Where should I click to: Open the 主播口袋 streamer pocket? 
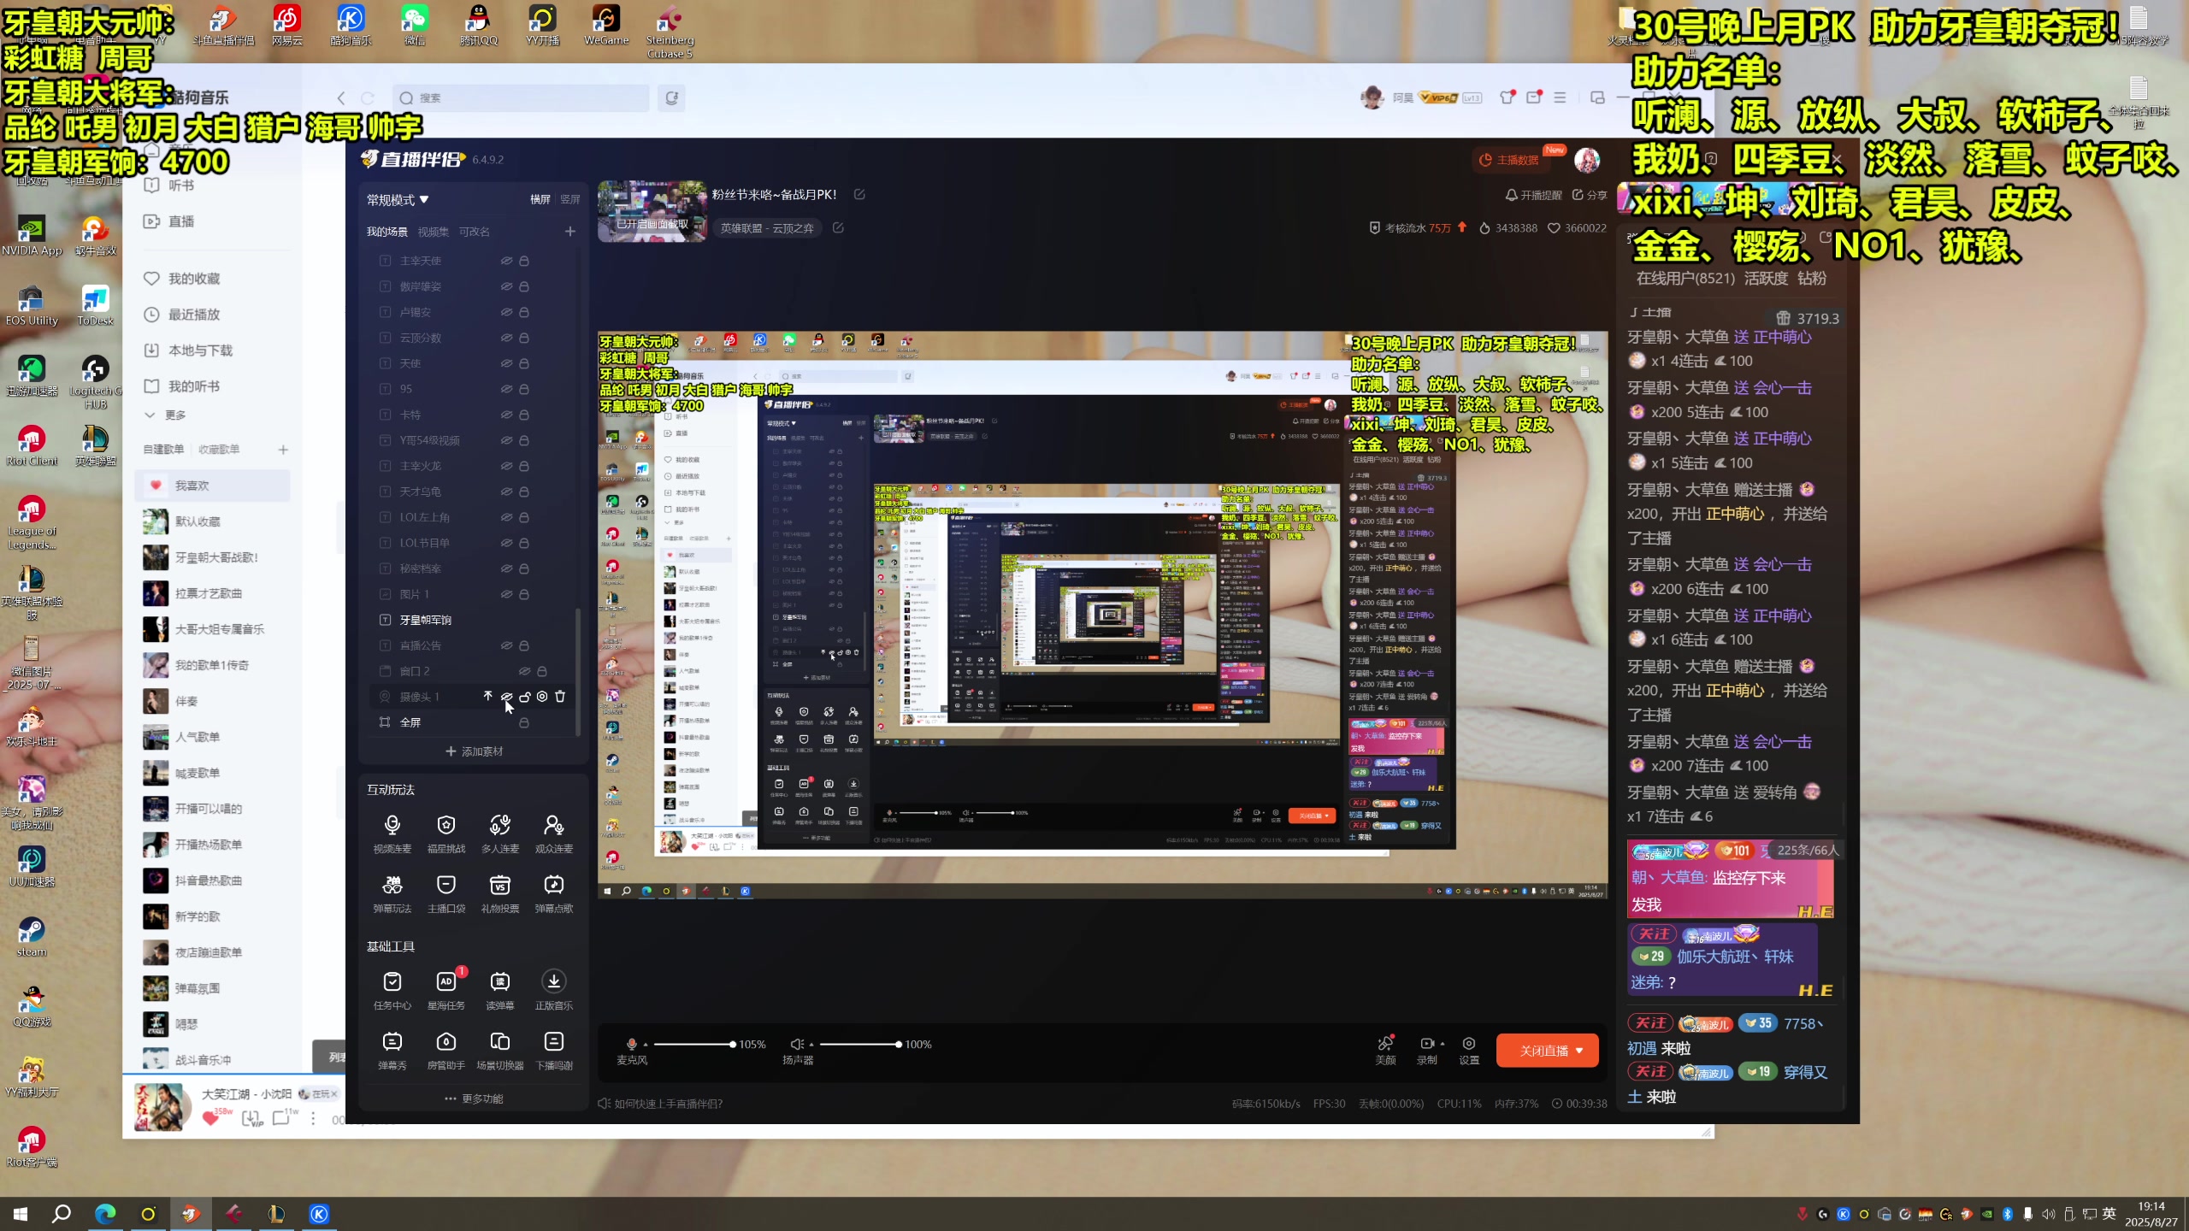[x=445, y=893]
